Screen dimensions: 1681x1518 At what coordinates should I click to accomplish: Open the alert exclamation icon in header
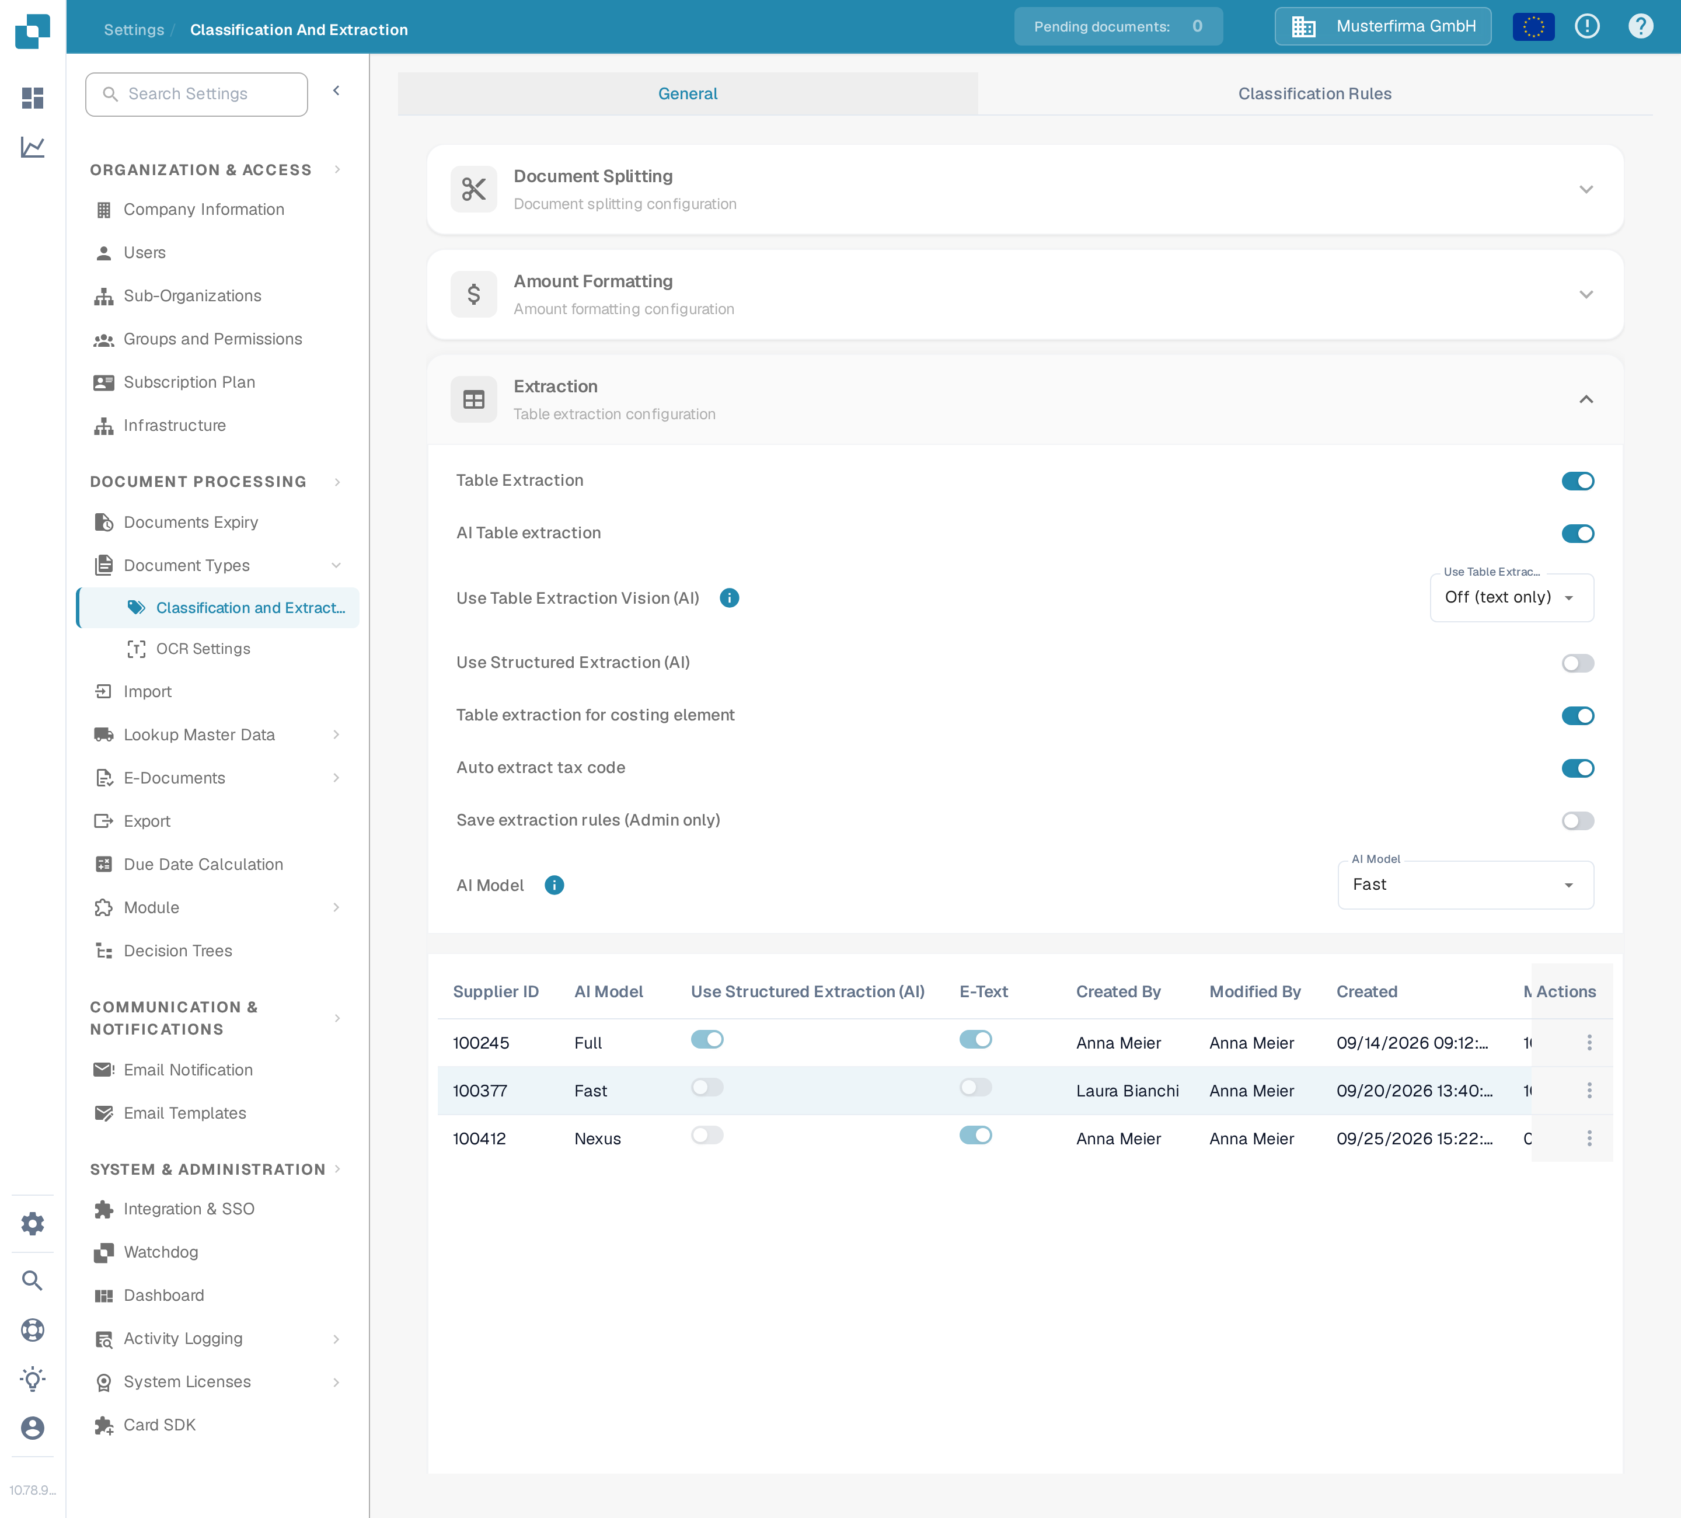1587,27
